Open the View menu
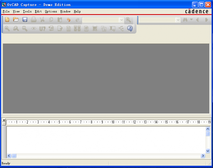 (16, 11)
